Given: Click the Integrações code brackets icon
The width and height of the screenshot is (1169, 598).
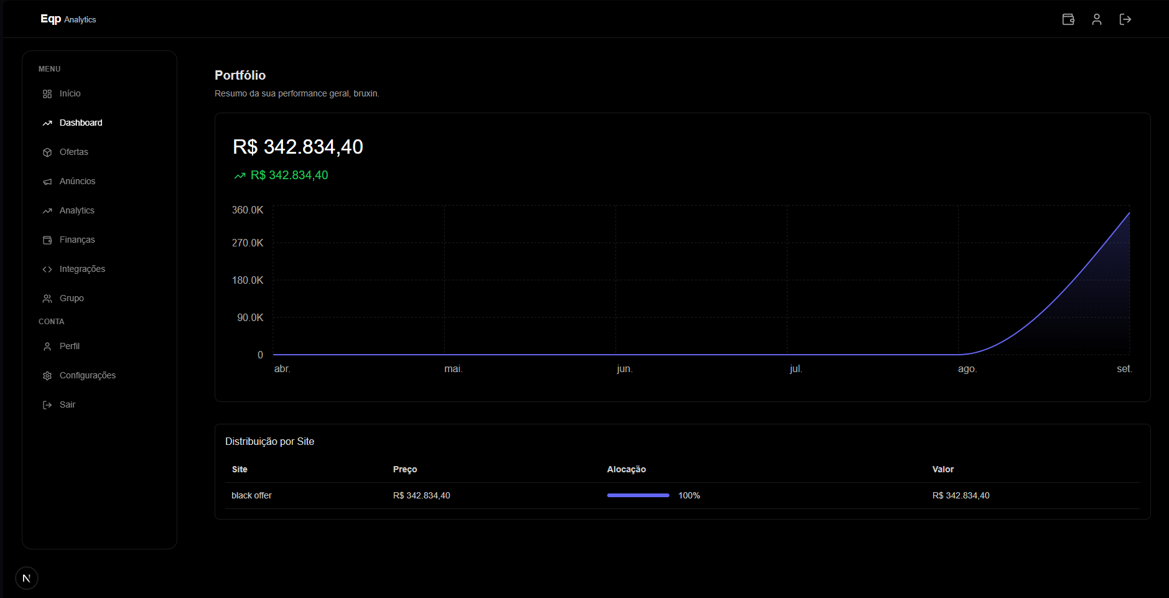Looking at the screenshot, I should (x=47, y=269).
